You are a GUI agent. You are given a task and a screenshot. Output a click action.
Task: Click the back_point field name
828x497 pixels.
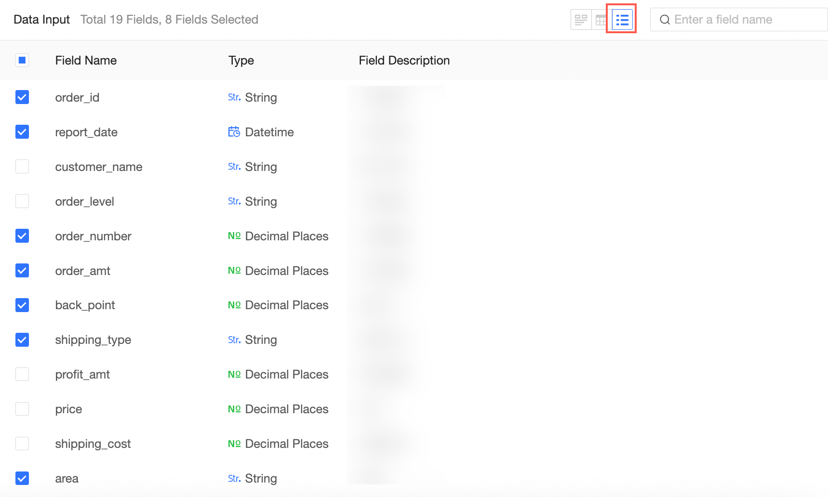pos(85,305)
